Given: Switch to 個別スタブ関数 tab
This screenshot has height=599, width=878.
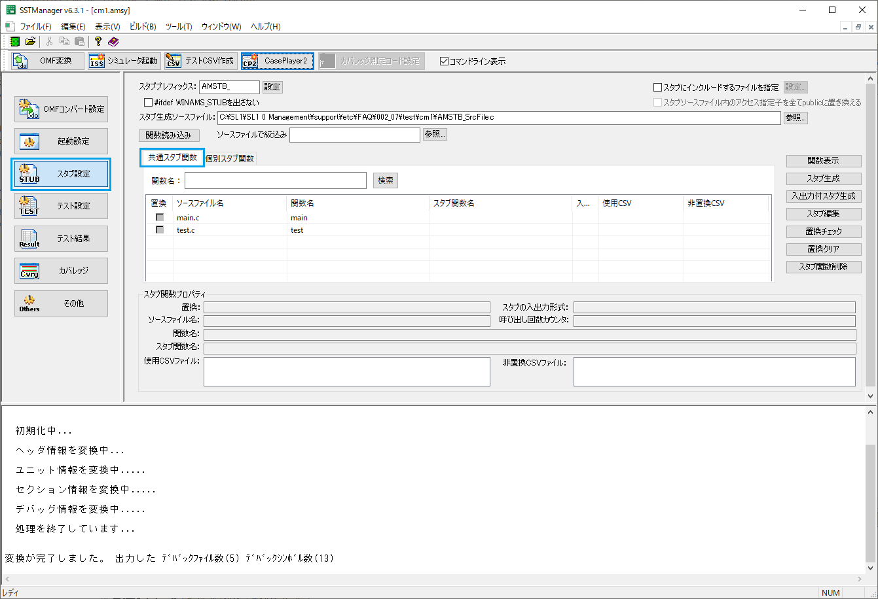Looking at the screenshot, I should coord(230,158).
